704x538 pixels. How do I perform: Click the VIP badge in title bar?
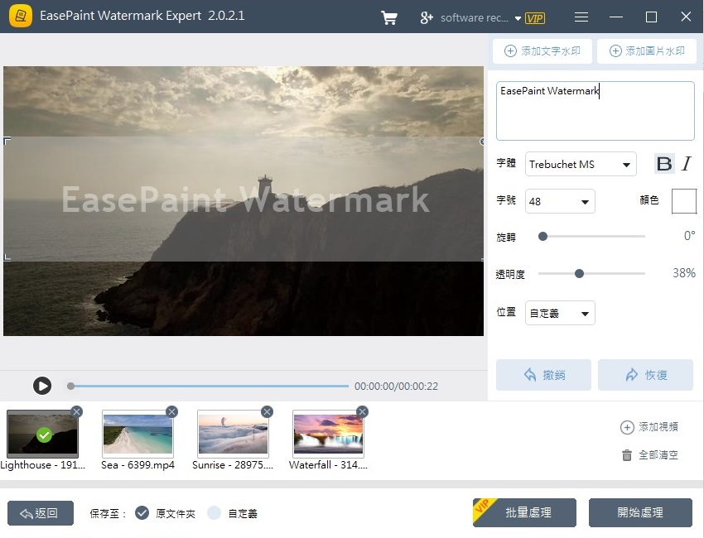pyautogui.click(x=535, y=18)
